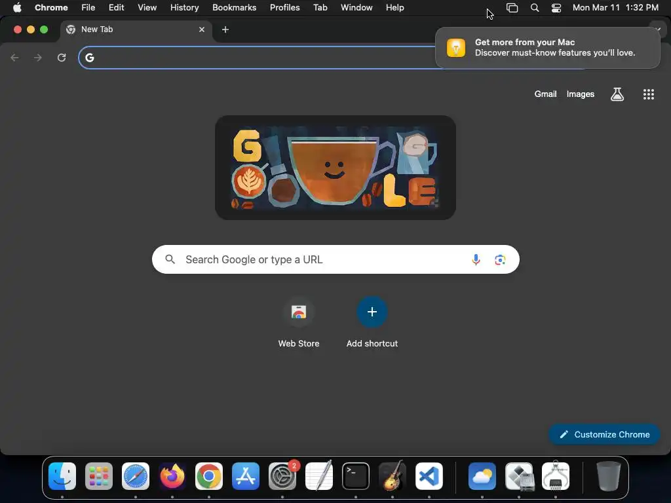The image size is (671, 503).
Task: Click the Google G icon in address bar
Action: pos(89,58)
